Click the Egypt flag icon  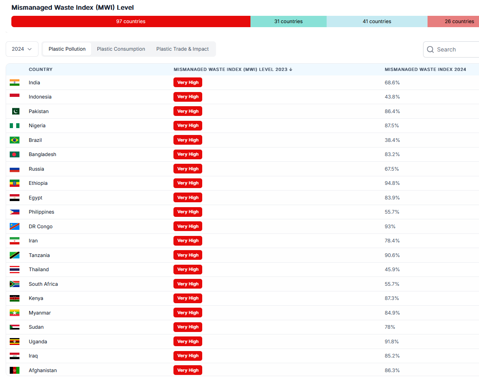pyautogui.click(x=14, y=198)
